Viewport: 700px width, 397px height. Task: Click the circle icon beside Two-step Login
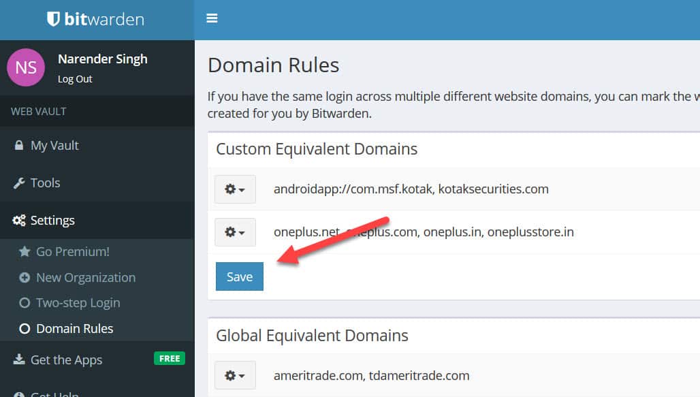pos(25,303)
